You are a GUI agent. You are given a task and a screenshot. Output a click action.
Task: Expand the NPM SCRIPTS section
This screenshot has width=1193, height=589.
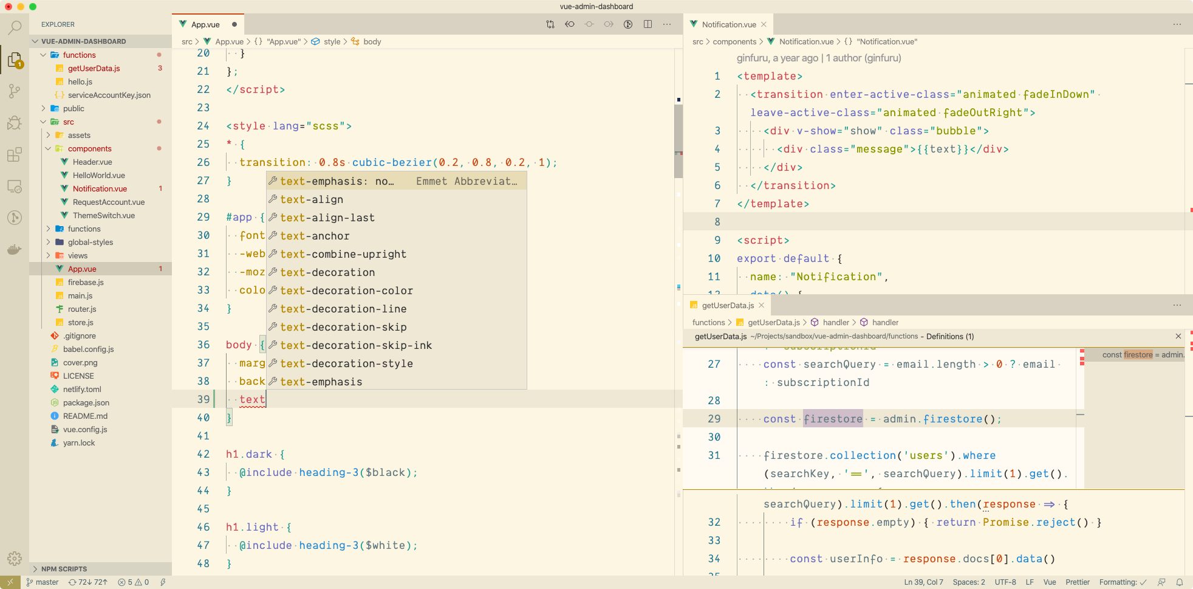[x=64, y=569]
